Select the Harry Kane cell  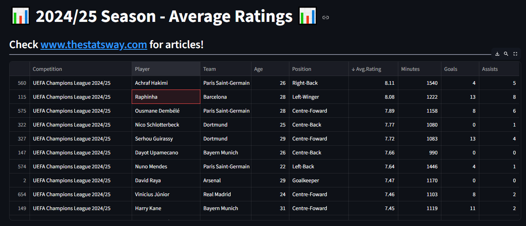click(x=166, y=208)
